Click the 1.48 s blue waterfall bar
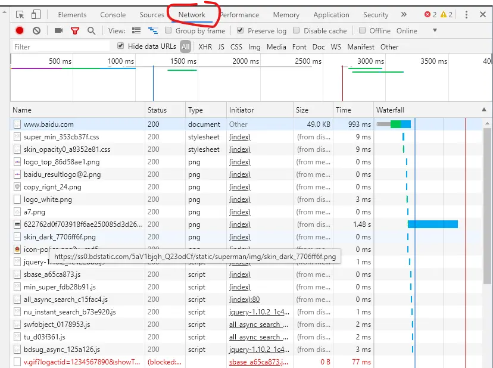Image resolution: width=493 pixels, height=368 pixels. click(433, 224)
